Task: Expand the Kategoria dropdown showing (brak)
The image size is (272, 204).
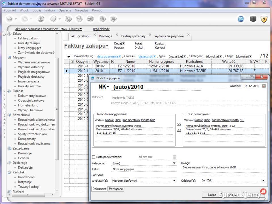Action: pos(174,163)
